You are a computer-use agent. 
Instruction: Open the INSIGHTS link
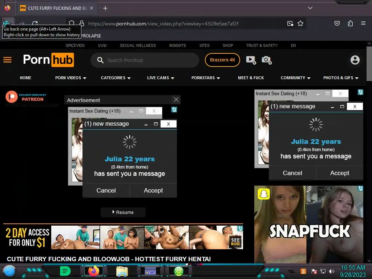pos(177,45)
